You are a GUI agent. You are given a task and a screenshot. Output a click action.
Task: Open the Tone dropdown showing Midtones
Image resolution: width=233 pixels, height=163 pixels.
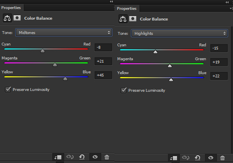64,32
